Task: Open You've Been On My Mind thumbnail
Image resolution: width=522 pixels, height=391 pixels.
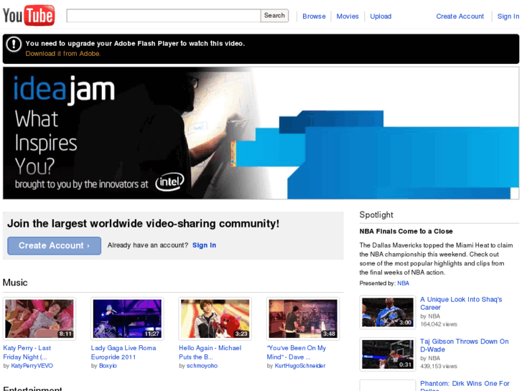Action: point(302,319)
